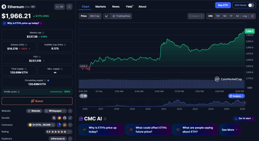Open the News tab

(116, 7)
